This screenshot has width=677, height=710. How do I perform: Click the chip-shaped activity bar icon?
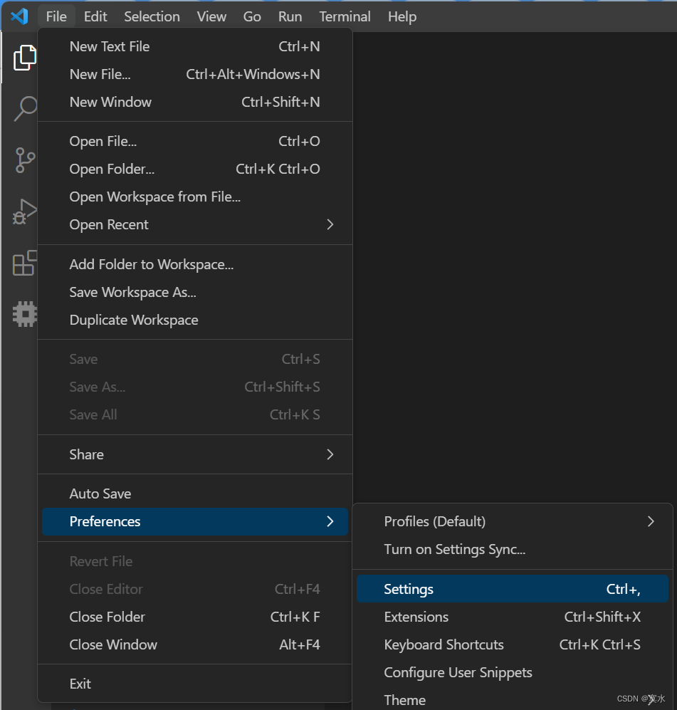click(25, 313)
